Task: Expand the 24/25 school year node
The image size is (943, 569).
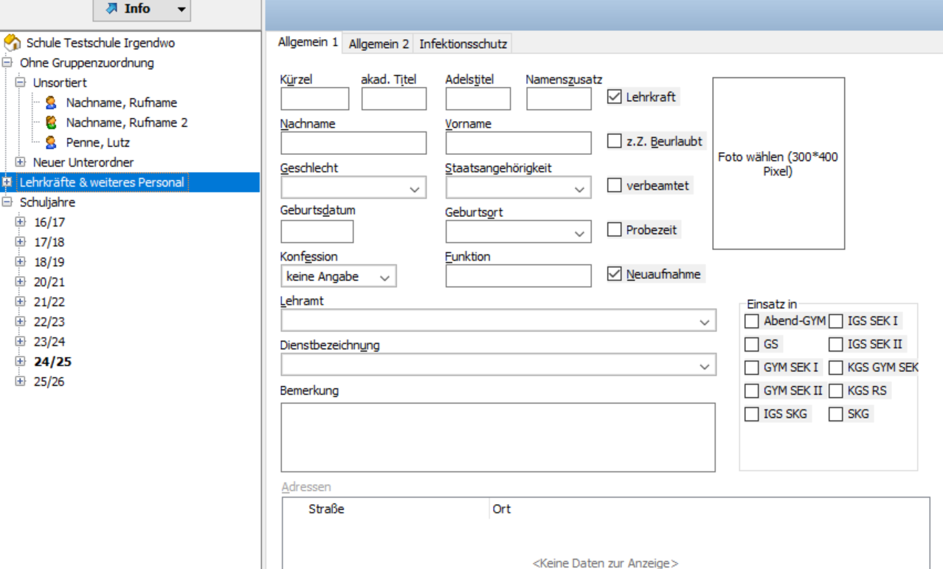Action: pos(21,362)
